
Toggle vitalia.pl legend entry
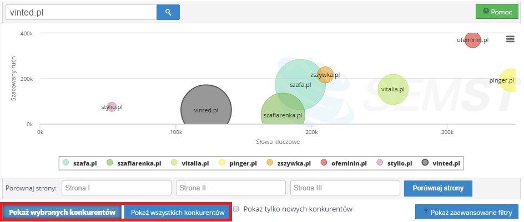click(x=190, y=163)
